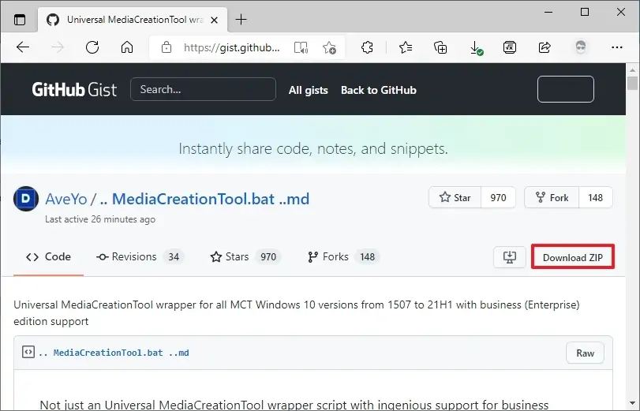640x411 pixels.
Task: Open the Favorites list
Action: 406,47
